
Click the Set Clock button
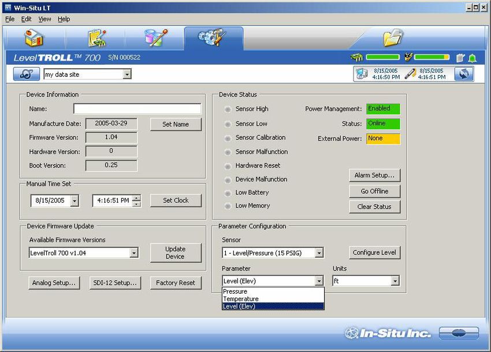[x=176, y=201]
